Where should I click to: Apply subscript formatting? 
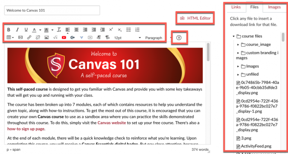click(120, 30)
